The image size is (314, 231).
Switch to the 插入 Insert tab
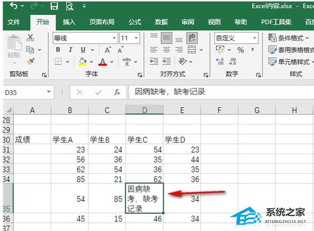point(69,22)
